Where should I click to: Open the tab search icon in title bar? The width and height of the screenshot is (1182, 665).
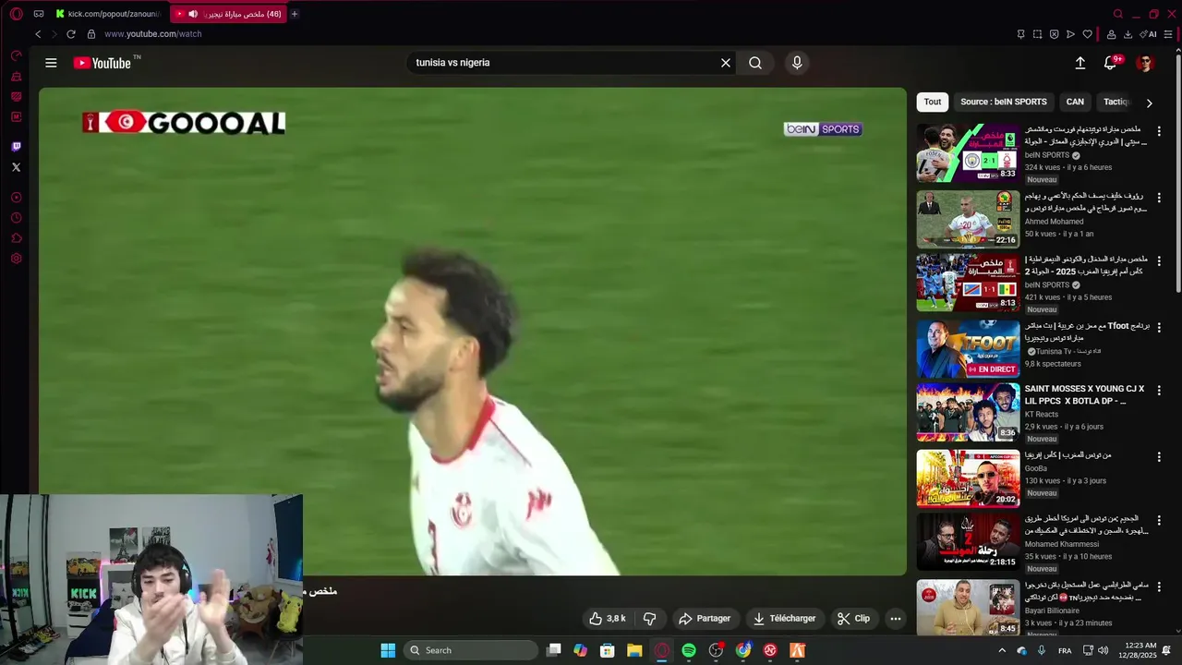[x=1118, y=14]
